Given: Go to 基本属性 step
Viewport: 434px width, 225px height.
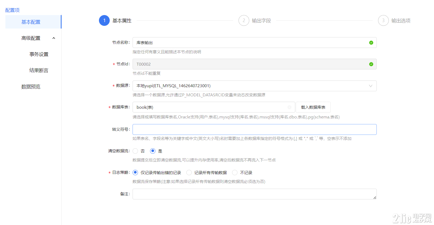Looking at the screenshot, I should 122,21.
